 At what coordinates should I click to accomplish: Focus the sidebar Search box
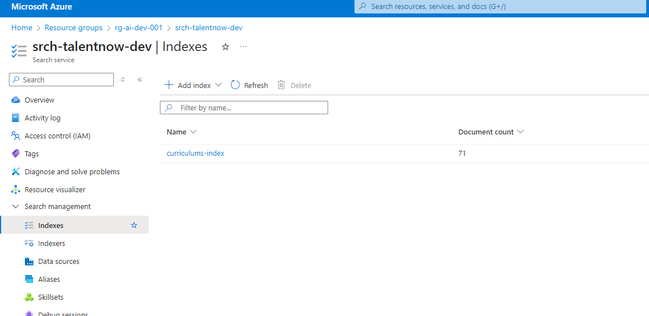61,80
